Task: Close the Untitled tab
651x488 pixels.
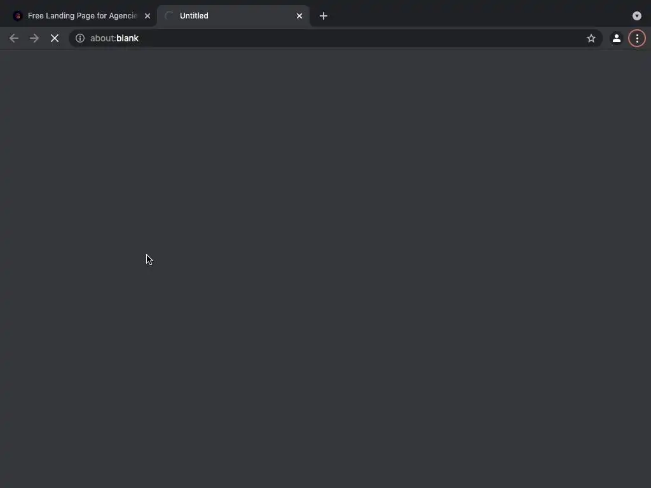Action: [299, 16]
